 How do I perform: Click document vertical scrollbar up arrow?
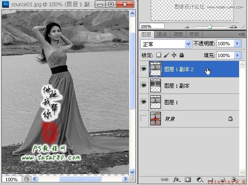pos(132,14)
